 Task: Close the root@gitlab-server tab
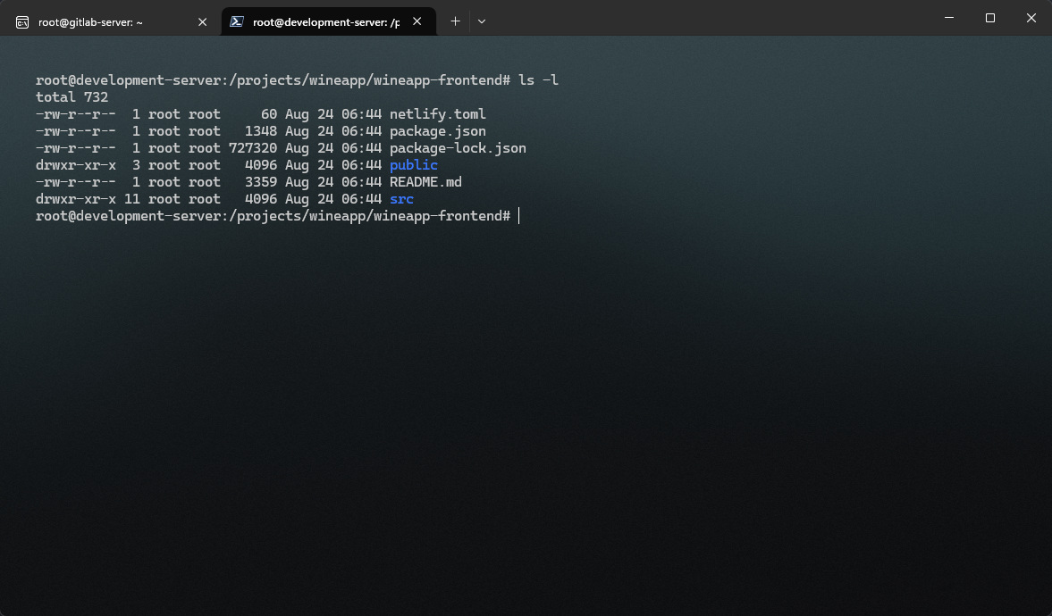(203, 22)
